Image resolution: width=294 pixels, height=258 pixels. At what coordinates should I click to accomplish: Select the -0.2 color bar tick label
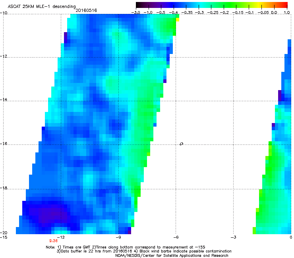tap(224, 13)
